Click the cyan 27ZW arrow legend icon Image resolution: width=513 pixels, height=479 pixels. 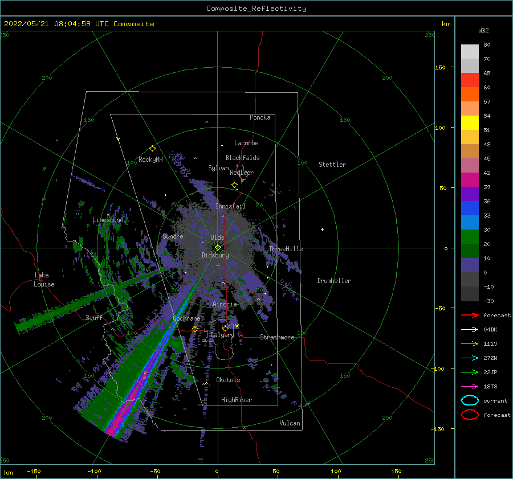(x=470, y=358)
